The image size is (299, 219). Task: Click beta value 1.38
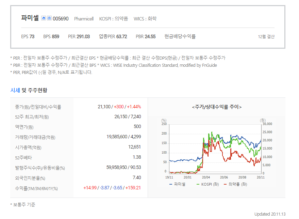tap(137, 157)
